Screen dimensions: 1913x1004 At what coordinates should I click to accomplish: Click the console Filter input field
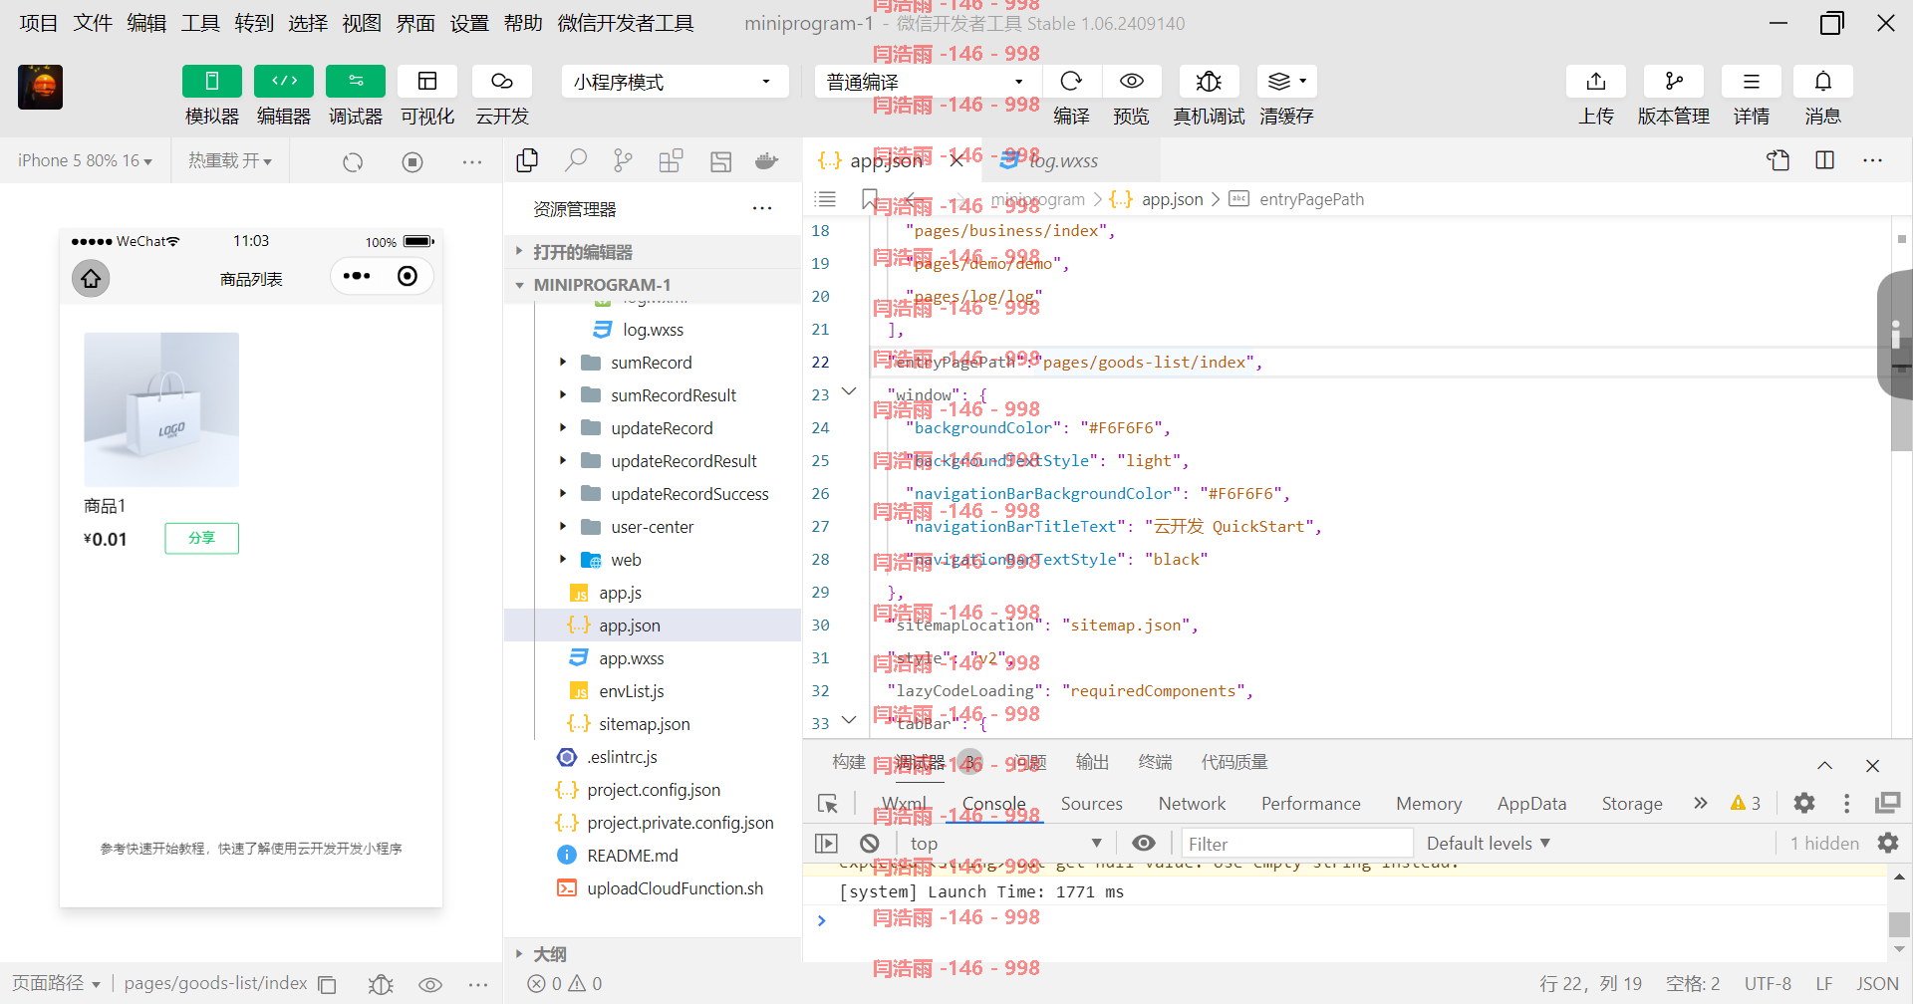[x=1296, y=844]
